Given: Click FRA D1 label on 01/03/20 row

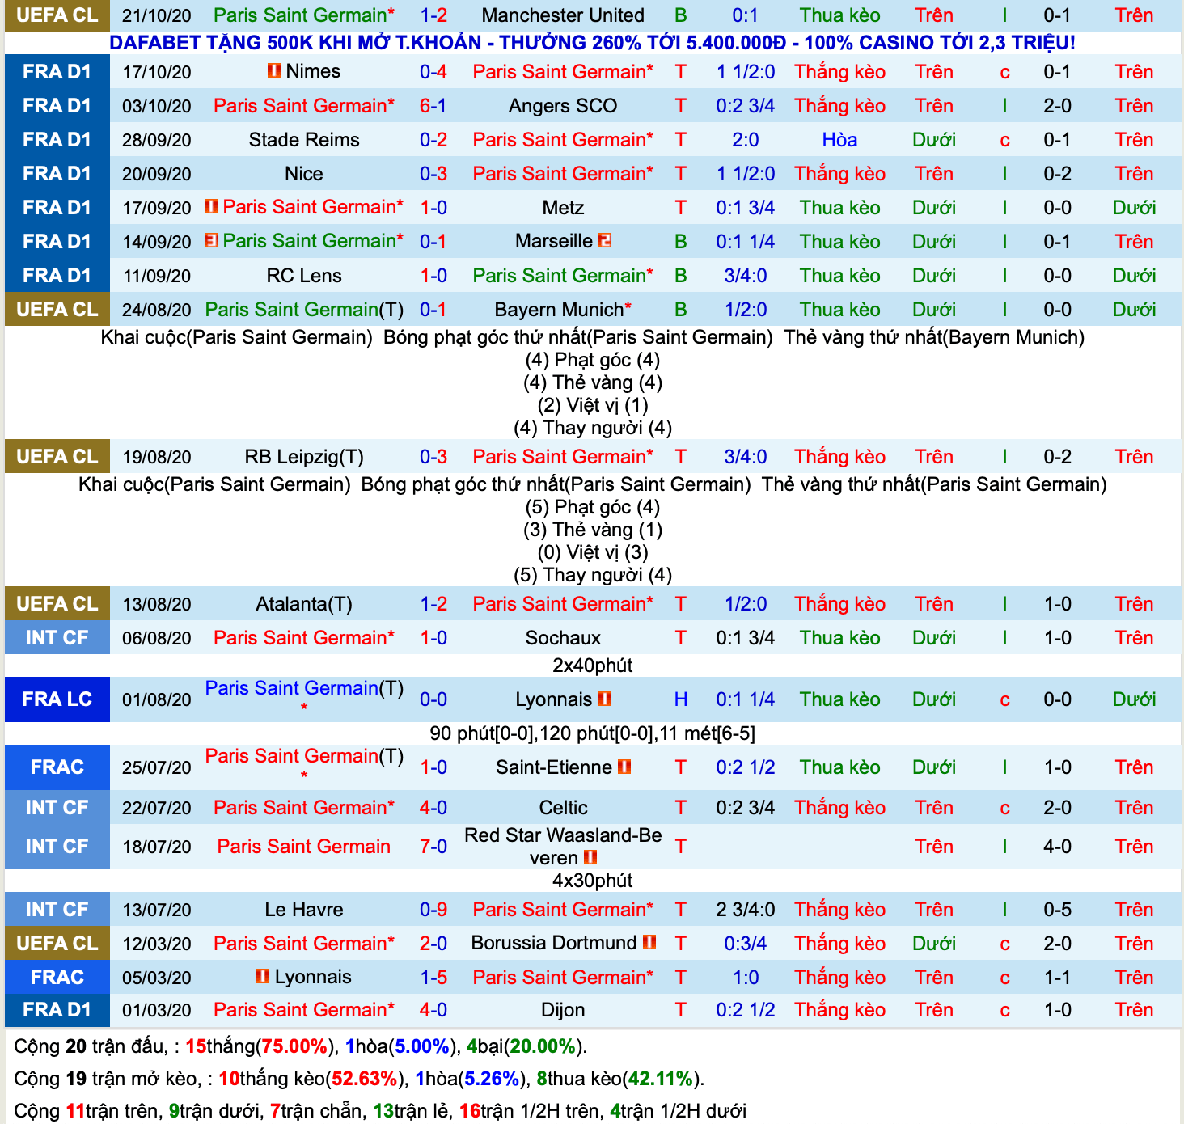Looking at the screenshot, I should tap(57, 1010).
